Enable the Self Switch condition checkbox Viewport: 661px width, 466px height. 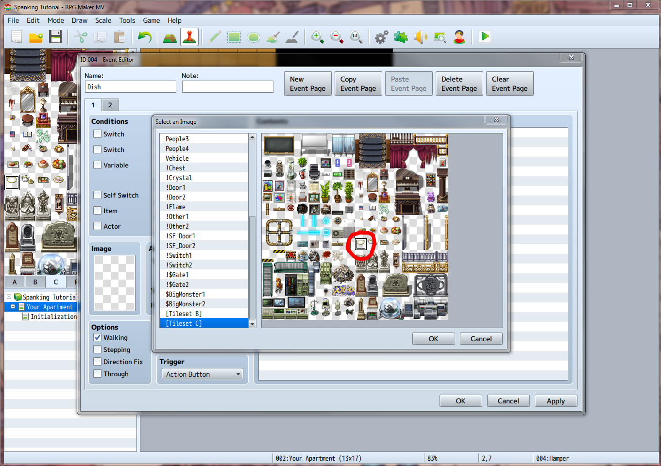[x=98, y=195]
